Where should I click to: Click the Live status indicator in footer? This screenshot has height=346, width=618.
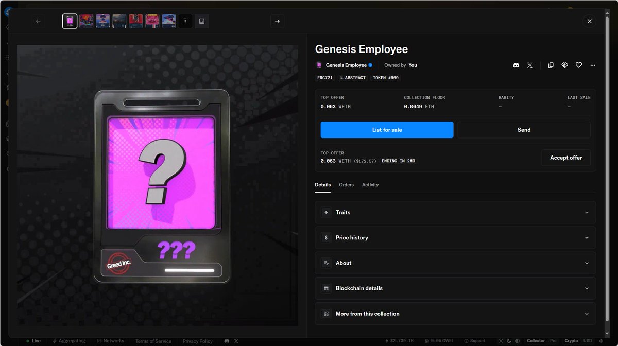click(33, 341)
